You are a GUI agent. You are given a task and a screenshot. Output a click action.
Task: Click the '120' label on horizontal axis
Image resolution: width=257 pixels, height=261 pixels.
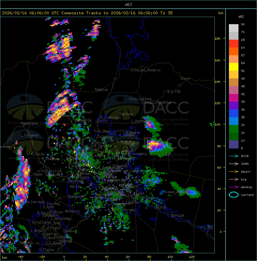192,257
